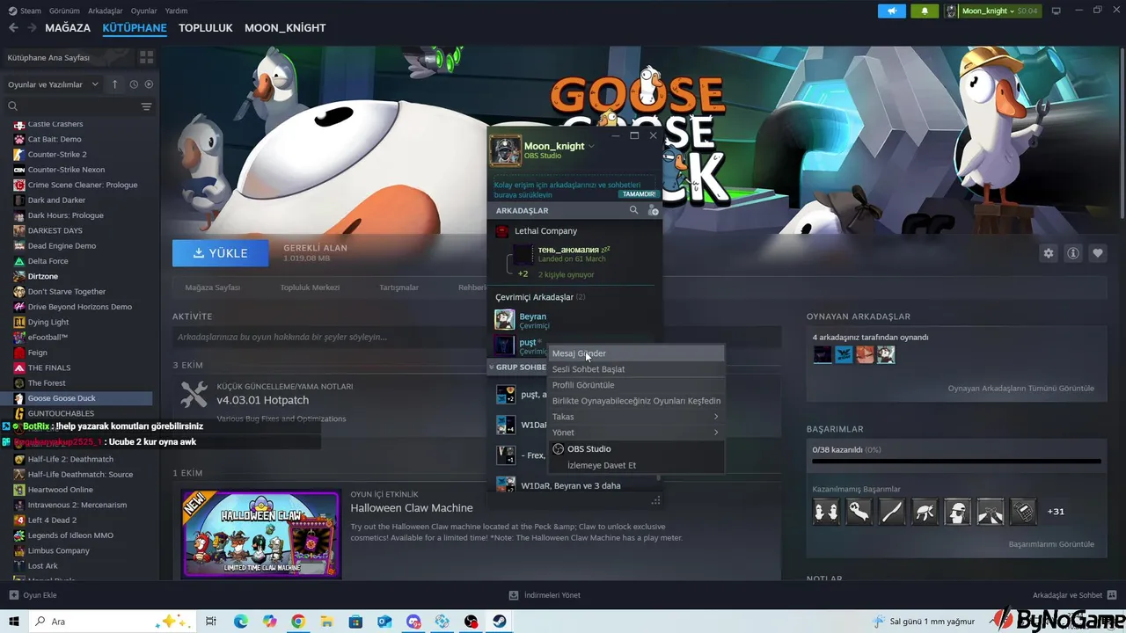
Task: Open advanced library filter options icon
Action: (x=146, y=106)
